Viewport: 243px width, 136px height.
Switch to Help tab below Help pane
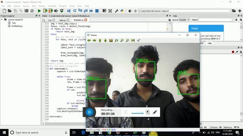tap(210, 43)
